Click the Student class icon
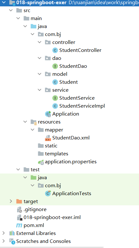This screenshot has width=139, height=248. (55, 82)
